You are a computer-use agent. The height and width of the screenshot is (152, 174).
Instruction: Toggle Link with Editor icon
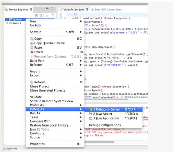pos(41,15)
